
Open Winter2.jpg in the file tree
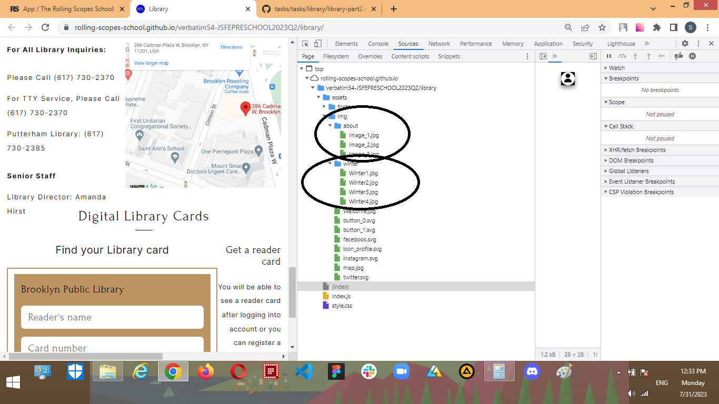(x=363, y=183)
